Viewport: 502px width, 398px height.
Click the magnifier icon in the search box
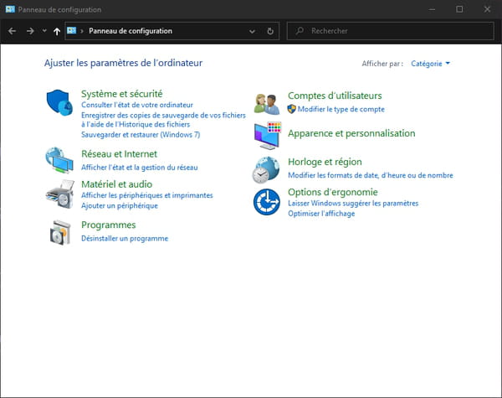(x=300, y=31)
